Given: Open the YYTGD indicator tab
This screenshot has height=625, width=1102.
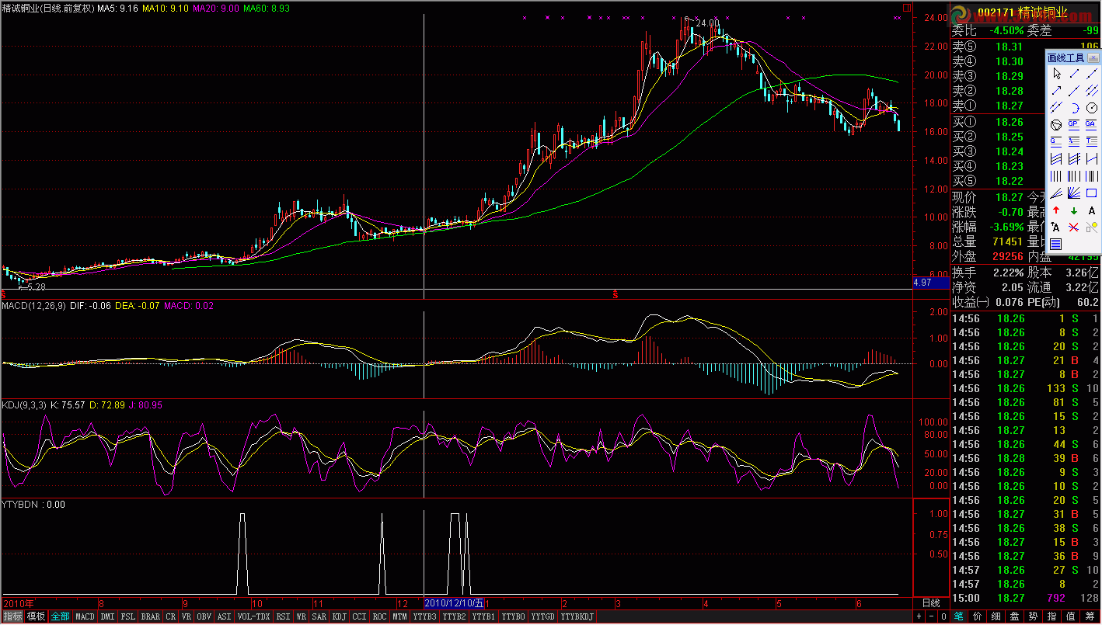Looking at the screenshot, I should [542, 616].
